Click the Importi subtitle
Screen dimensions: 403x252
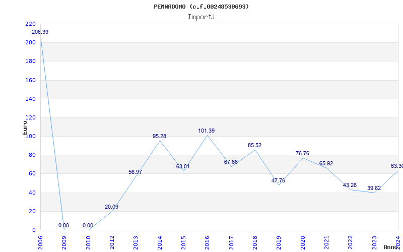coord(201,17)
